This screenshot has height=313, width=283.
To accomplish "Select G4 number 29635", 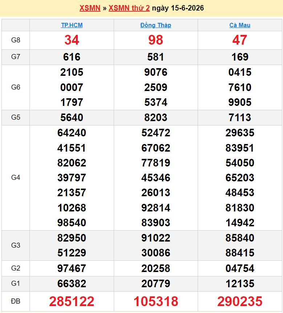I will pos(240,133).
